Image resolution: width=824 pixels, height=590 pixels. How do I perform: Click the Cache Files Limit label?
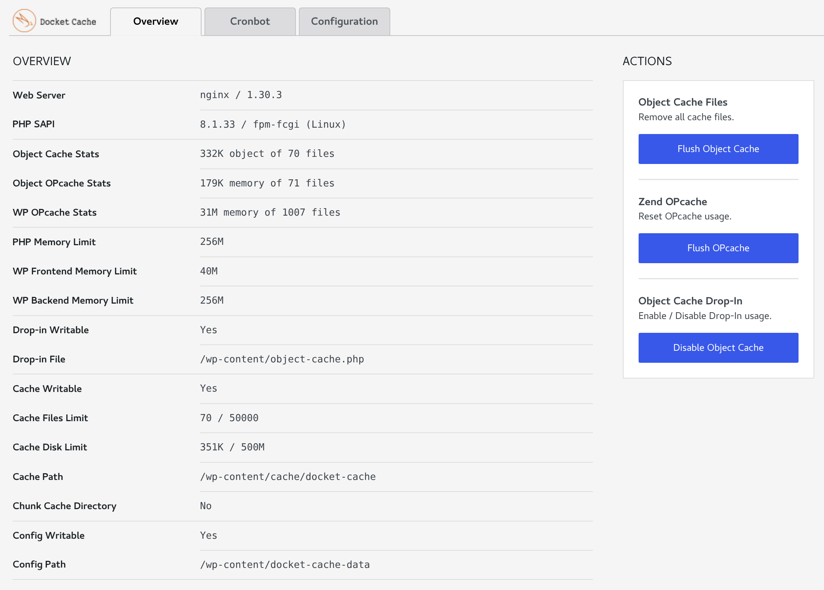50,418
